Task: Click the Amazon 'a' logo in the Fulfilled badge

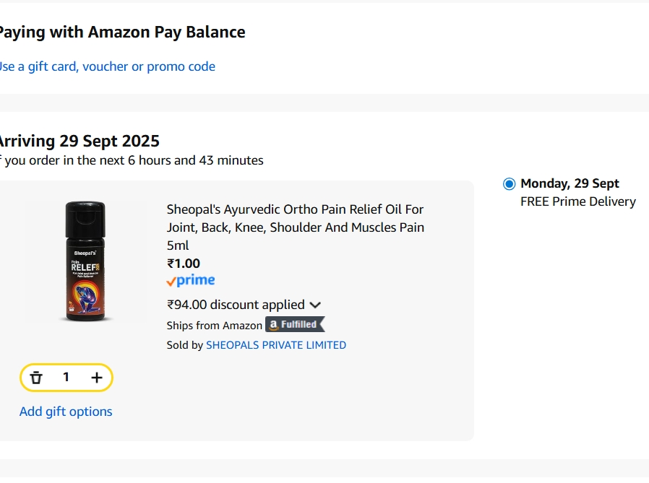Action: (x=272, y=325)
